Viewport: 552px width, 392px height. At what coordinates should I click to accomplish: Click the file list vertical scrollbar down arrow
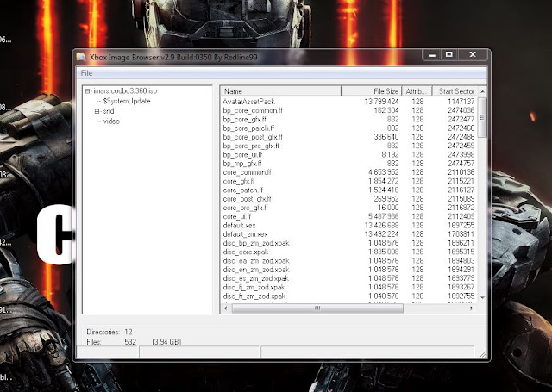pos(482,297)
